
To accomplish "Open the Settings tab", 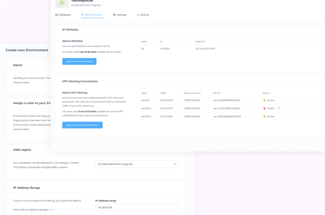I will click(x=120, y=15).
